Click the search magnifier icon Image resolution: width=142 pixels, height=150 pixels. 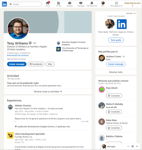click(x=10, y=4)
